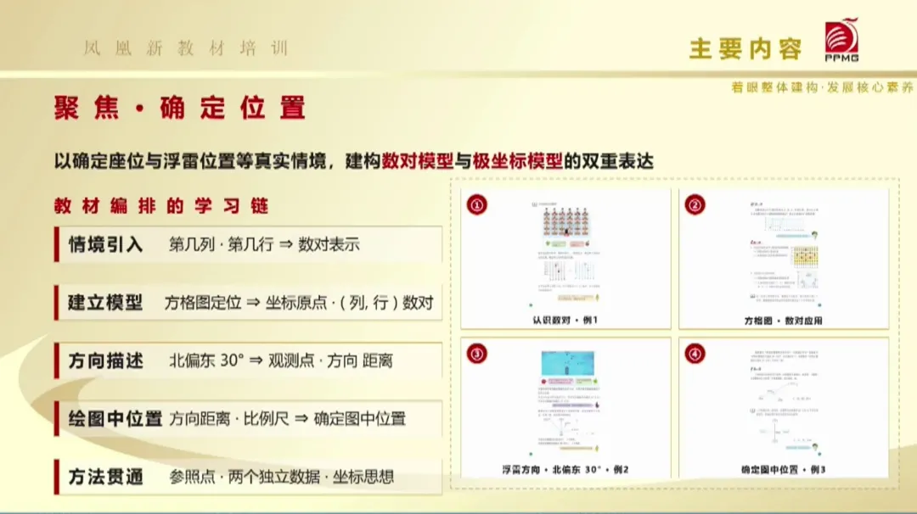
Task: Click the subheading 教材编排的学习链
Action: click(161, 205)
